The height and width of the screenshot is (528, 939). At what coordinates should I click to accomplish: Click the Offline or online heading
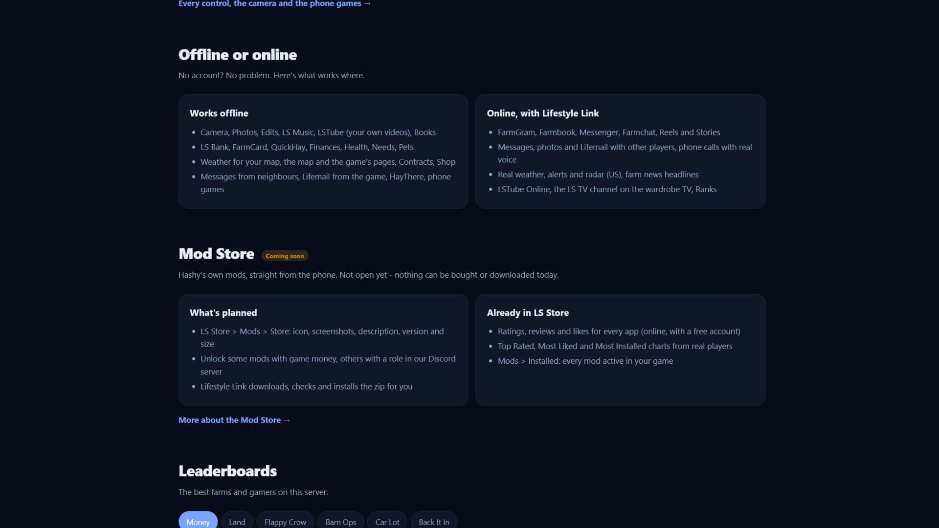click(238, 55)
